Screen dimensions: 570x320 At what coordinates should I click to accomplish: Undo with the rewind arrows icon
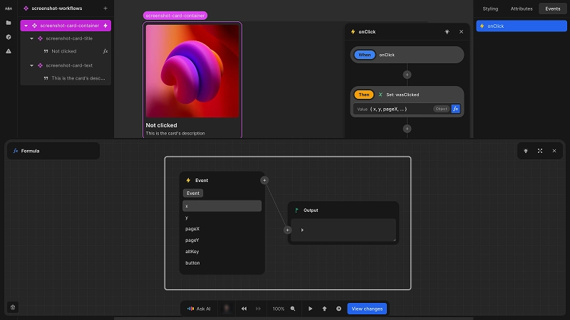(244, 309)
